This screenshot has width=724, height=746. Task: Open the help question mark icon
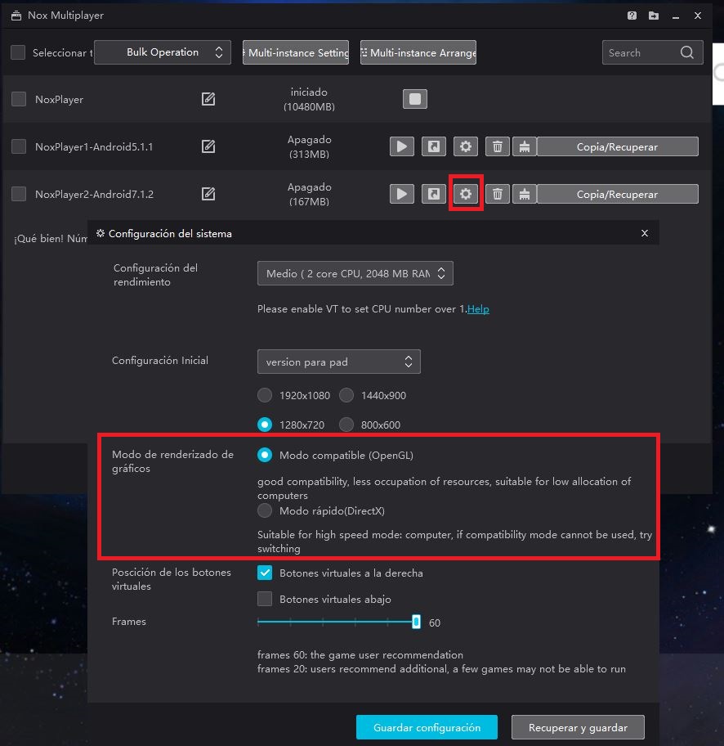tap(632, 16)
